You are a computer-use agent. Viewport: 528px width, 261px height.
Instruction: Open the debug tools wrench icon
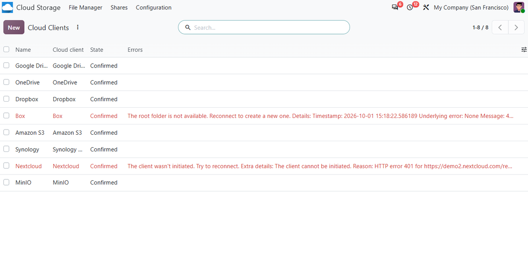(426, 7)
